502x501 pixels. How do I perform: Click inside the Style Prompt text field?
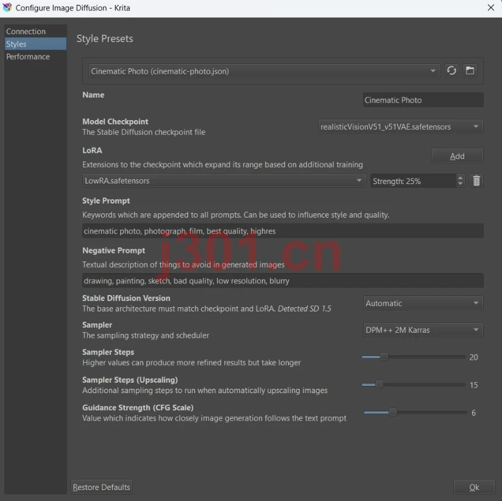283,231
